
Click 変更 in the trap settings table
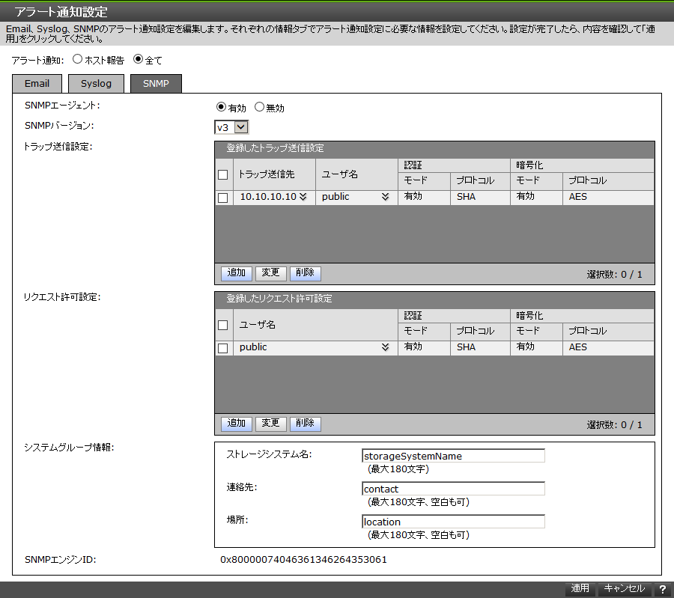point(270,272)
